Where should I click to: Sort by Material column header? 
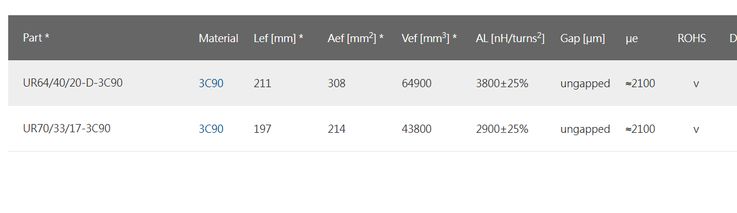[219, 38]
